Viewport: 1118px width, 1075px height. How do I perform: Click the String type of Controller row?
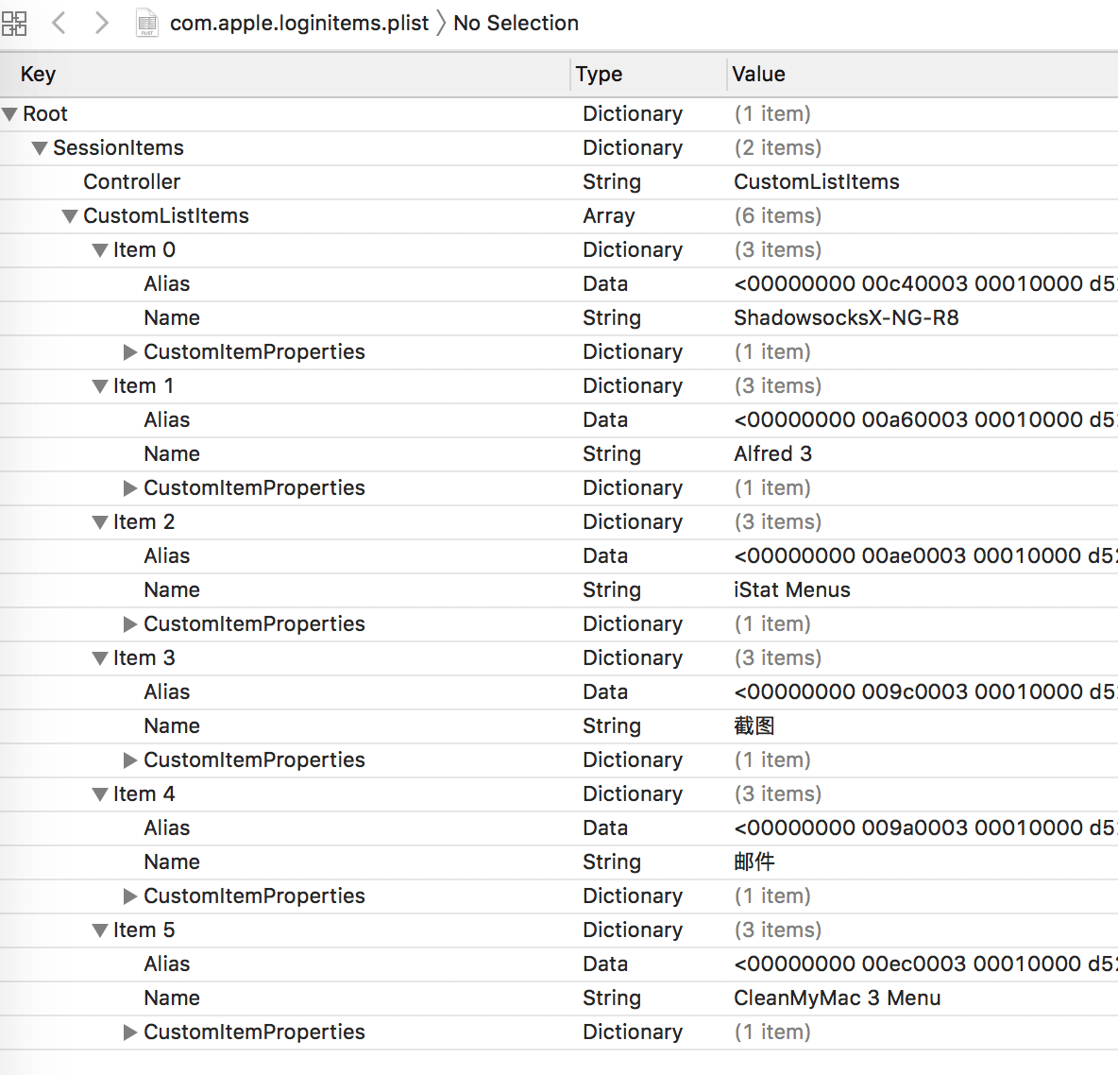[x=612, y=182]
